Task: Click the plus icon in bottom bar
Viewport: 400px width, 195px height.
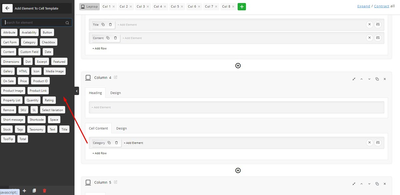Action: [24, 191]
